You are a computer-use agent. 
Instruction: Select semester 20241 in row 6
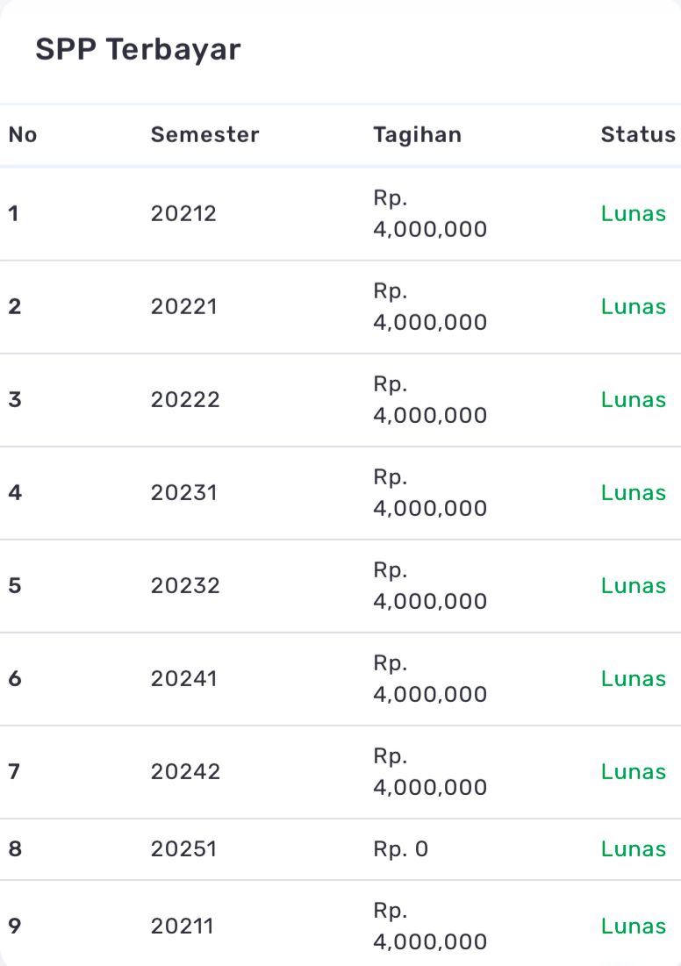tap(183, 679)
